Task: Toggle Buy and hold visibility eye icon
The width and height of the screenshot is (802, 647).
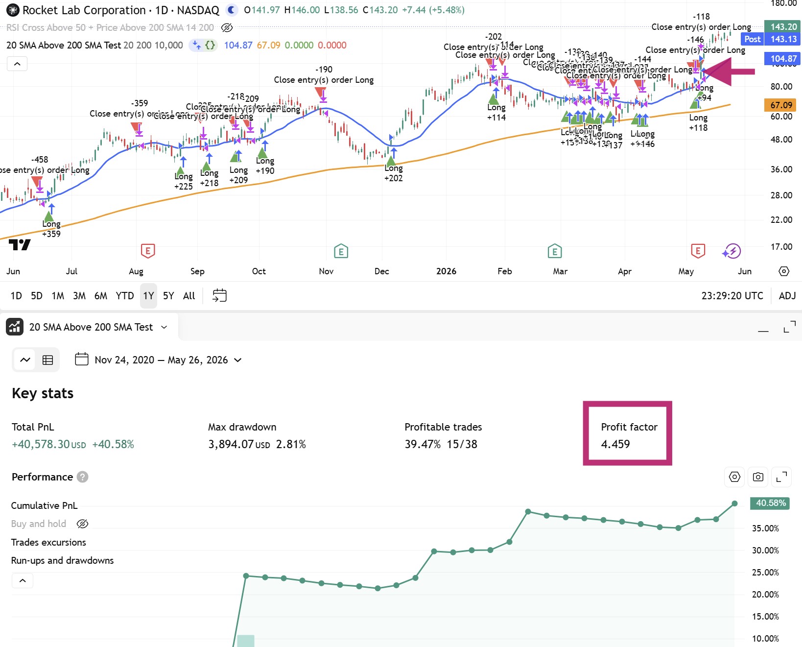Action: point(83,524)
